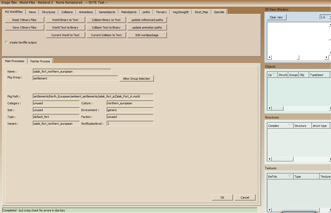Switch to the Views tab

tap(32, 12)
